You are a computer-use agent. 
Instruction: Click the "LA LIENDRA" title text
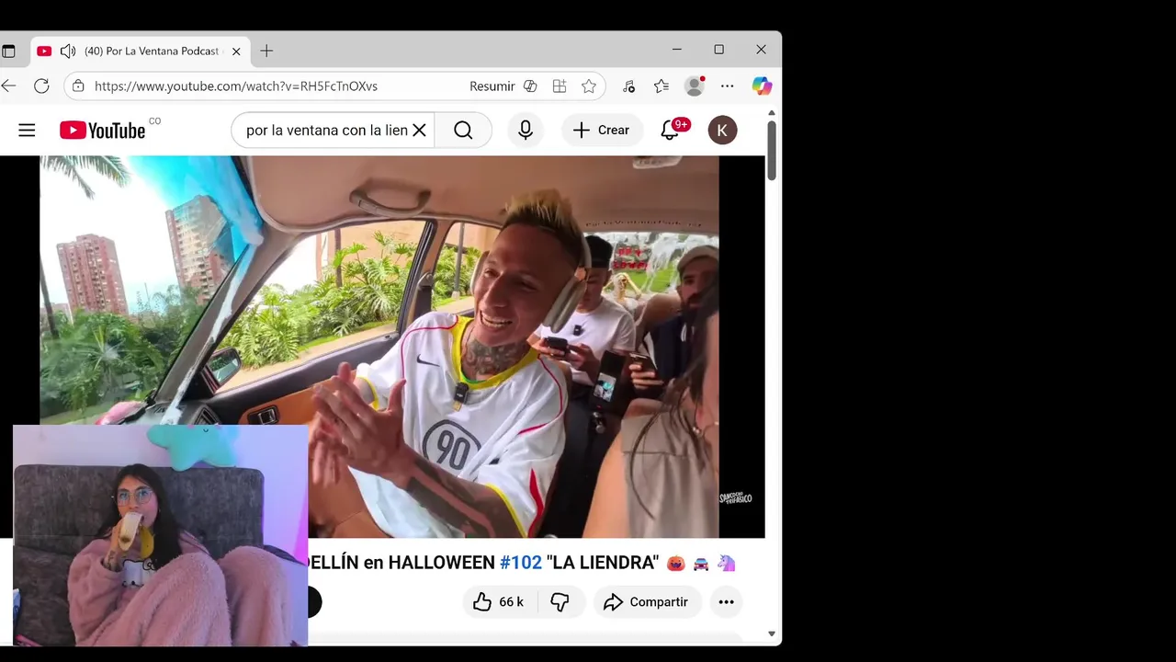[x=603, y=563]
